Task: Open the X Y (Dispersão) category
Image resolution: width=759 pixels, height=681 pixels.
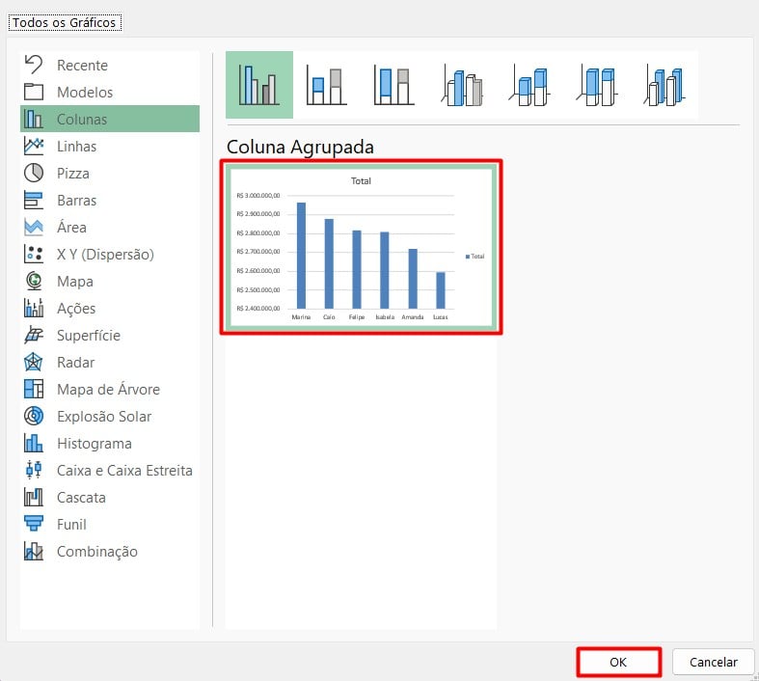Action: point(104,255)
